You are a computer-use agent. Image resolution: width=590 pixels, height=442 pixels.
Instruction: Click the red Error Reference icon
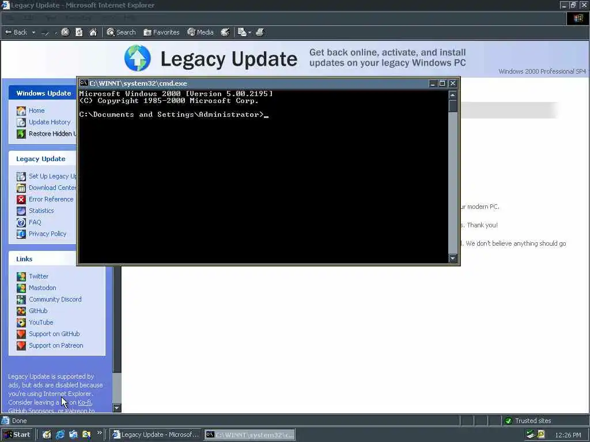tap(21, 199)
